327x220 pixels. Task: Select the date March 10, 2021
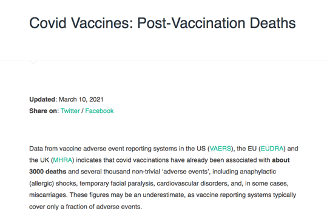click(81, 99)
